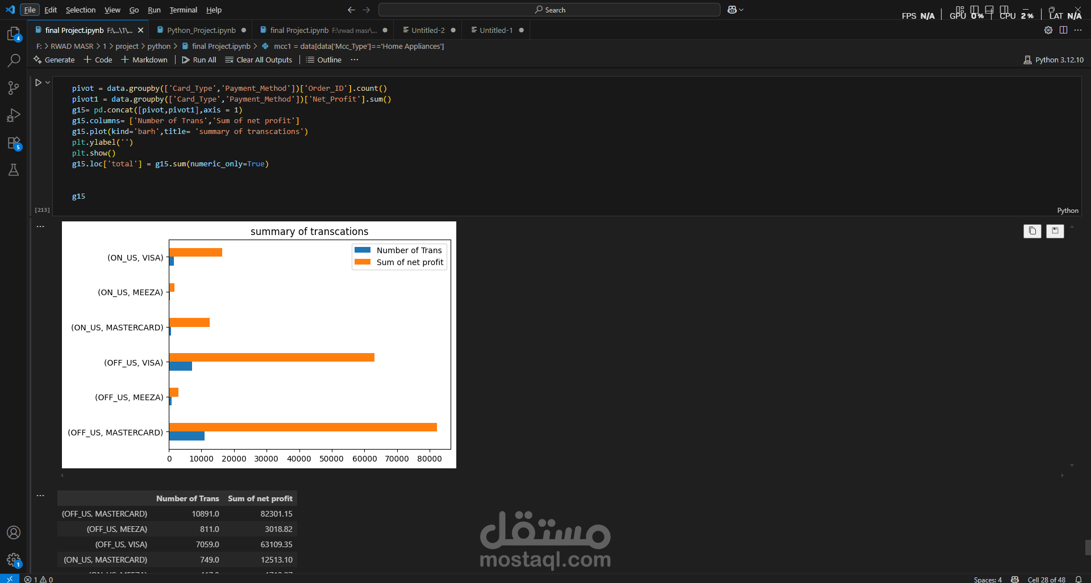Open the Selection menu
1091x583 pixels.
pos(81,10)
